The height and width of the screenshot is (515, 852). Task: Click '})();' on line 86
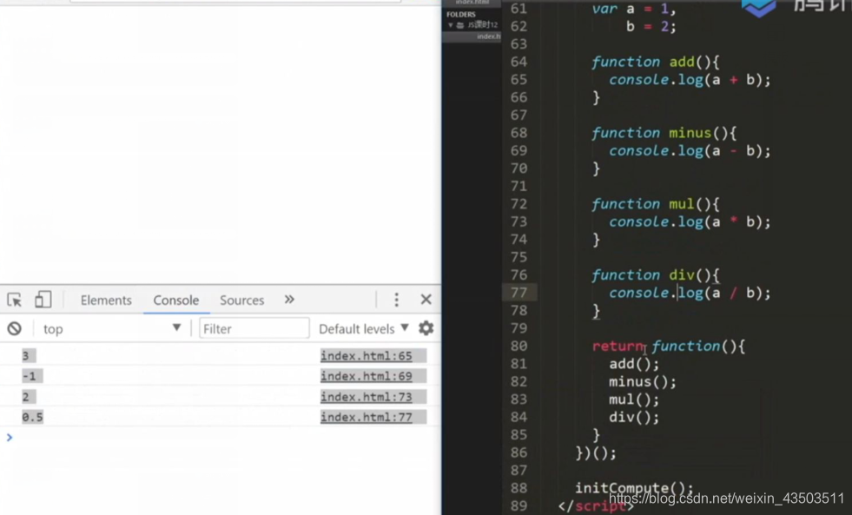[596, 453]
